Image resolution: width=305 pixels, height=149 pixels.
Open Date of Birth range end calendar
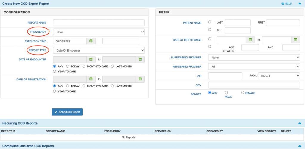(x=295, y=40)
